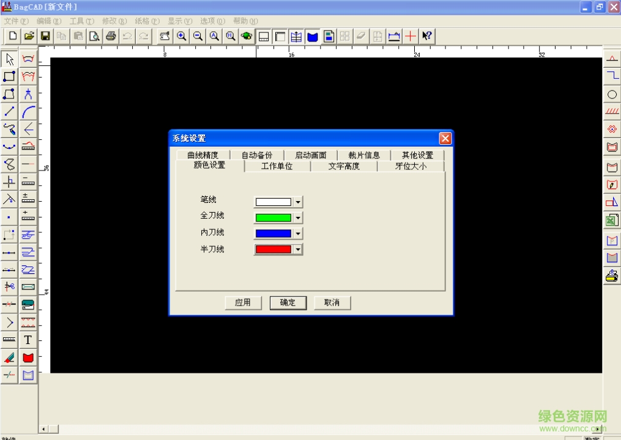Select the scissors cutting tool

(9, 287)
